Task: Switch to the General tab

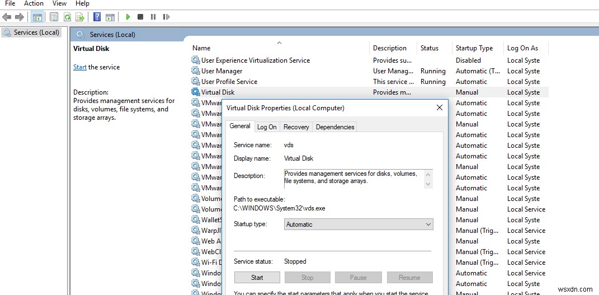Action: click(x=240, y=126)
